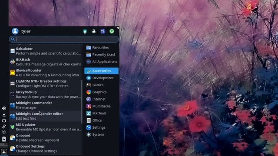Open the Multimedia category
This screenshot has height=156, width=278.
pos(101,106)
